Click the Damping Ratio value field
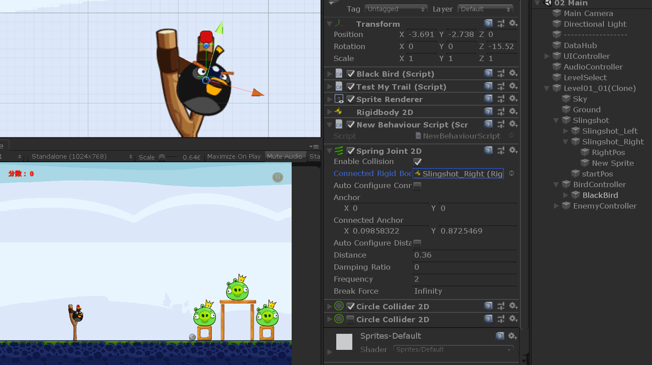 tap(464, 267)
